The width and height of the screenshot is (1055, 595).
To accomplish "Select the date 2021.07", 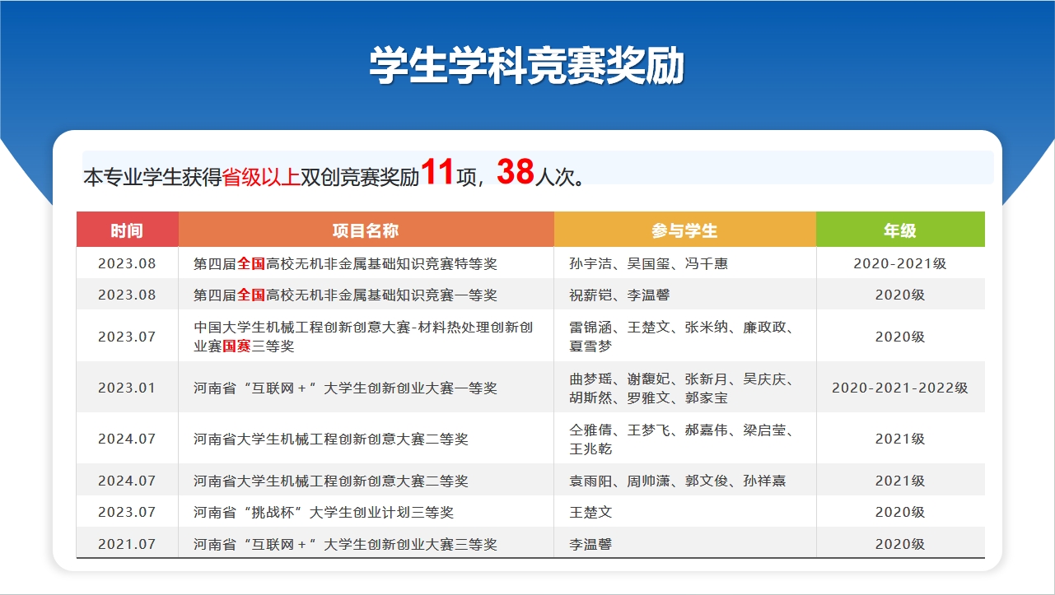I will [127, 544].
